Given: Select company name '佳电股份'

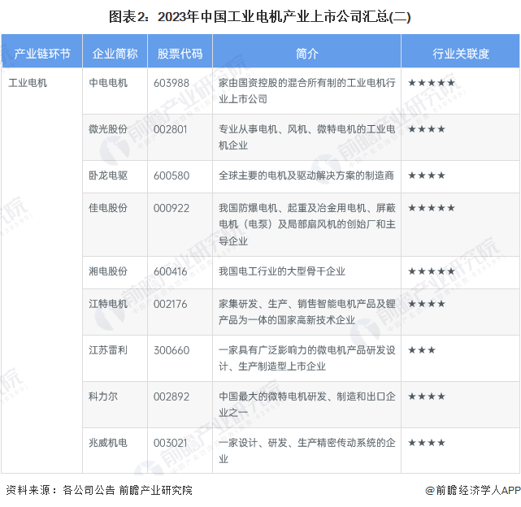Looking at the screenshot, I should tap(108, 208).
